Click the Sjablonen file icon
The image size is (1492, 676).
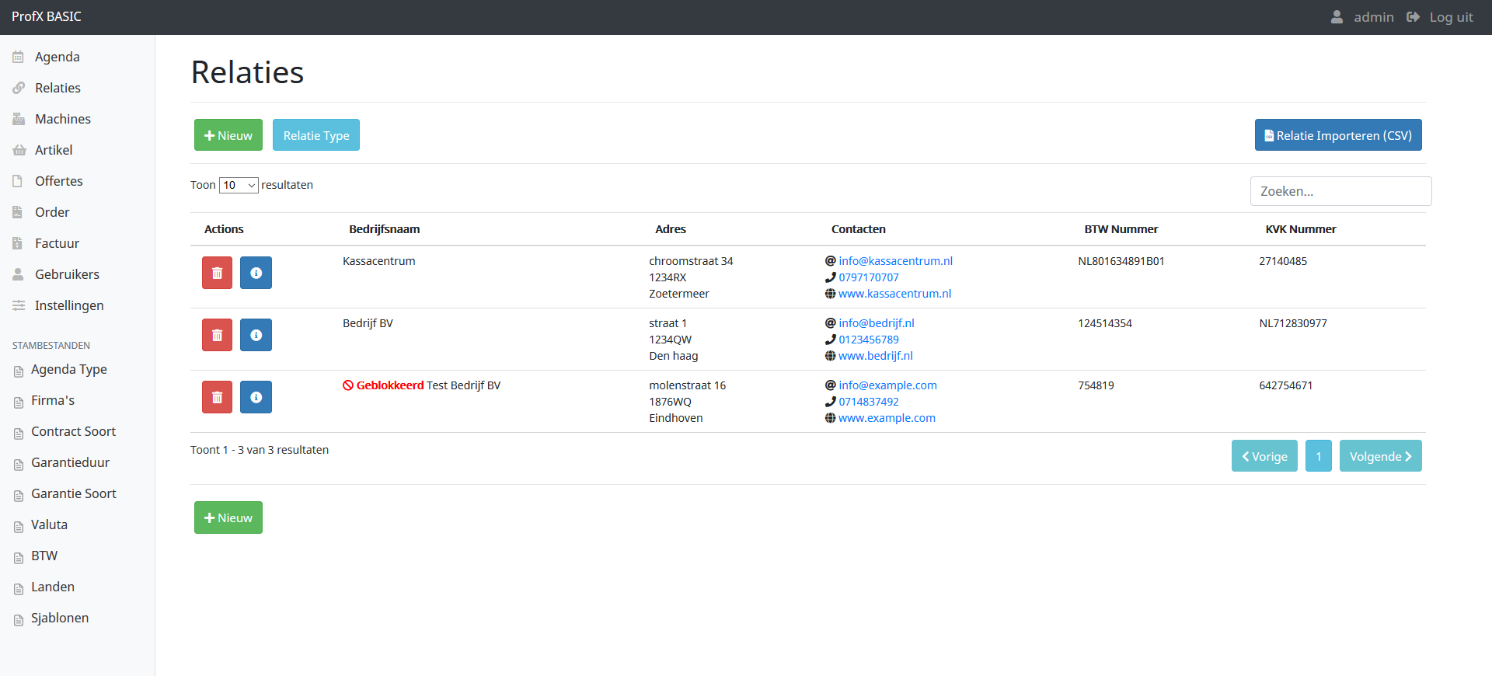point(19,620)
